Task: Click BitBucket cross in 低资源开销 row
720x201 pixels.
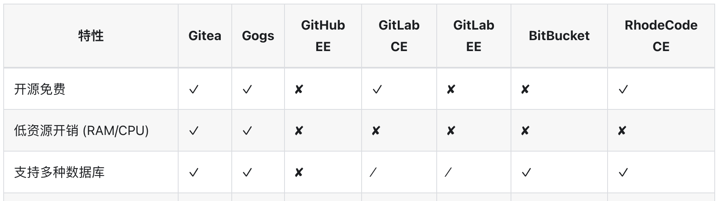Action: click(525, 131)
